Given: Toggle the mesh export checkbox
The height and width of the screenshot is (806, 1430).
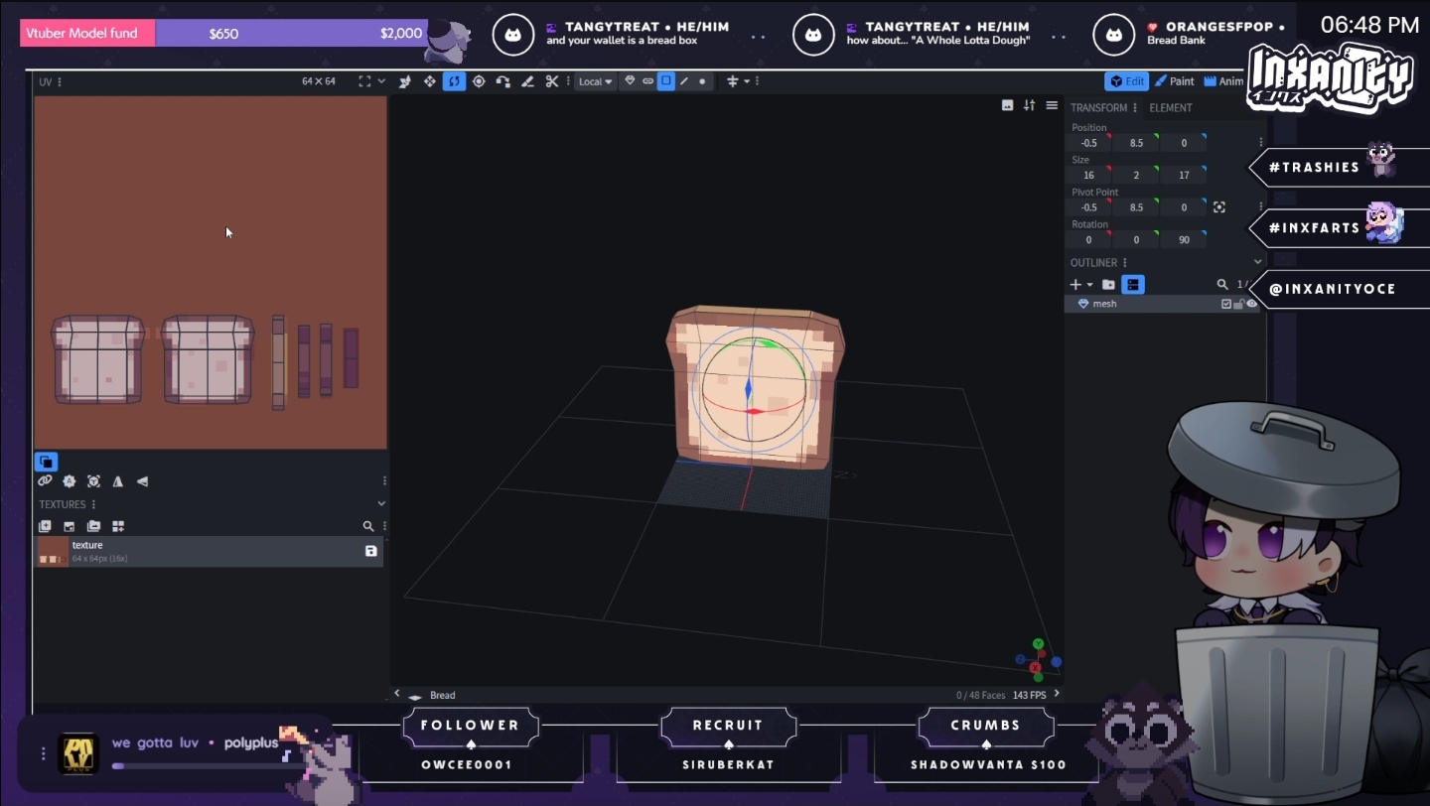Looking at the screenshot, I should 1226,304.
